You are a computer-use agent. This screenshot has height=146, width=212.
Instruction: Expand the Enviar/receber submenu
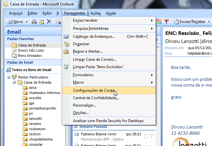152,20
